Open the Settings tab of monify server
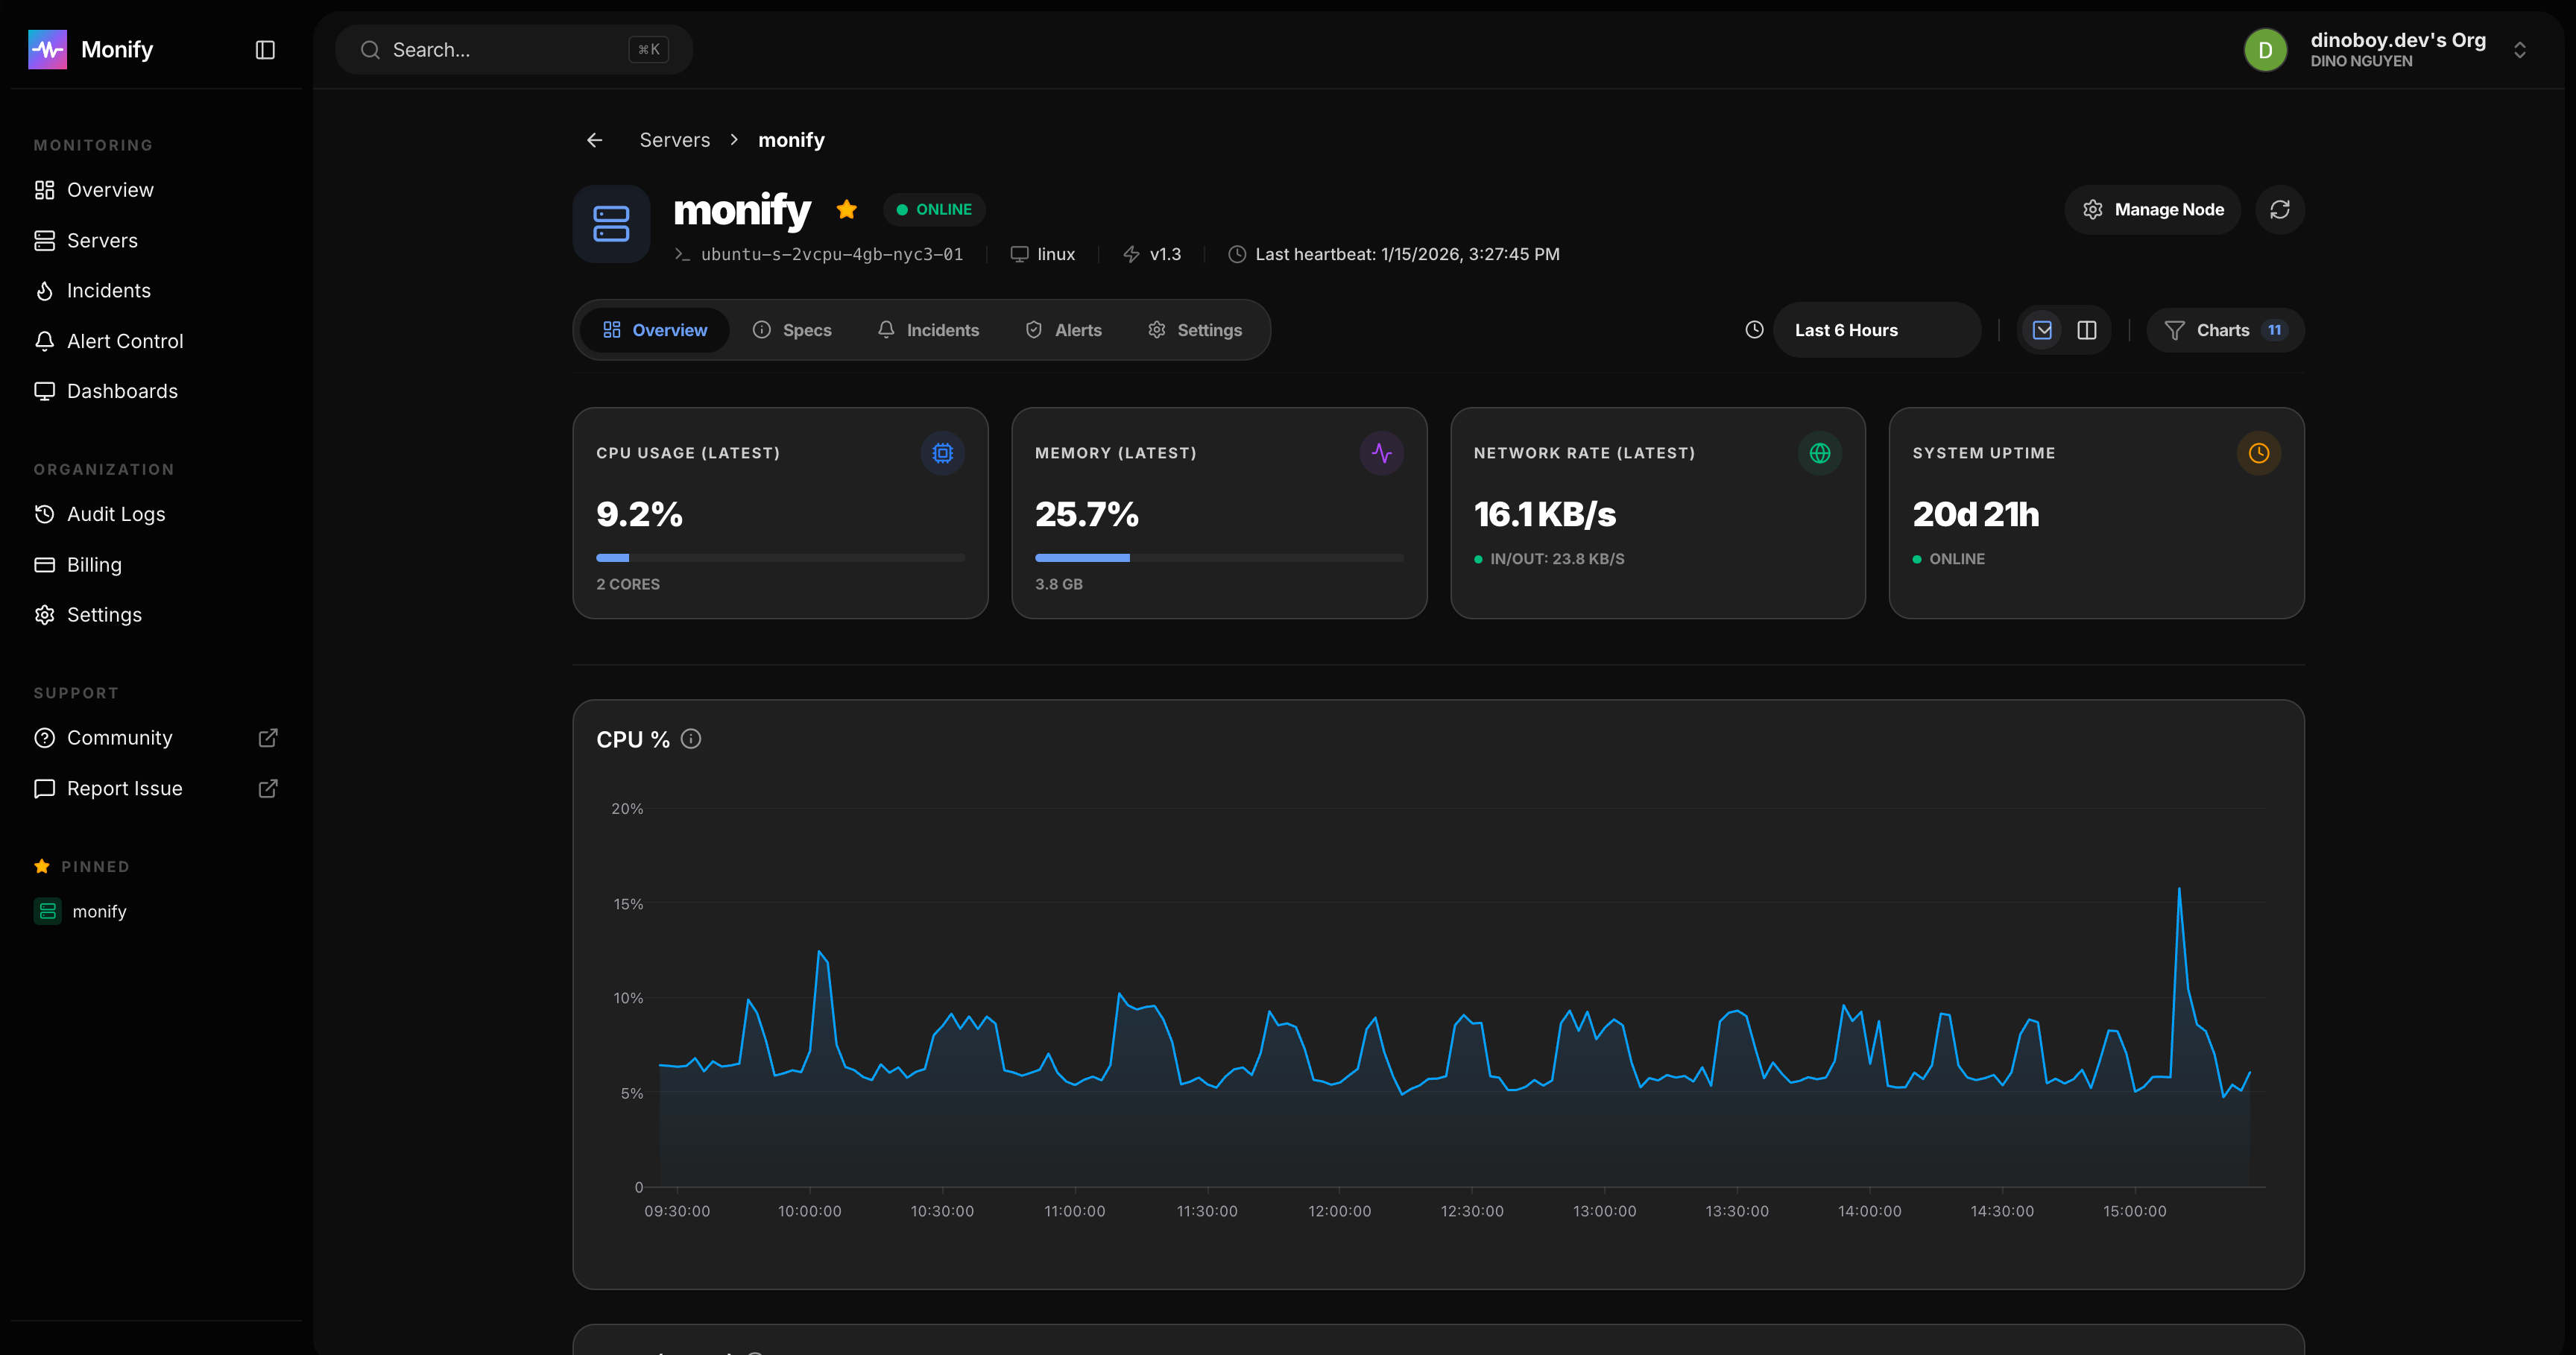Viewport: 2576px width, 1355px height. (1195, 329)
